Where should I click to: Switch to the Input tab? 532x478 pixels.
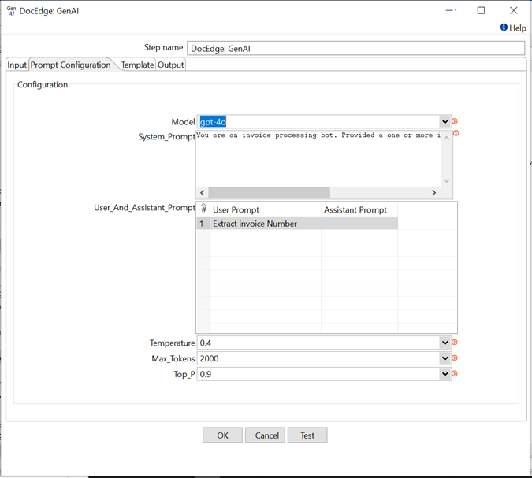17,65
